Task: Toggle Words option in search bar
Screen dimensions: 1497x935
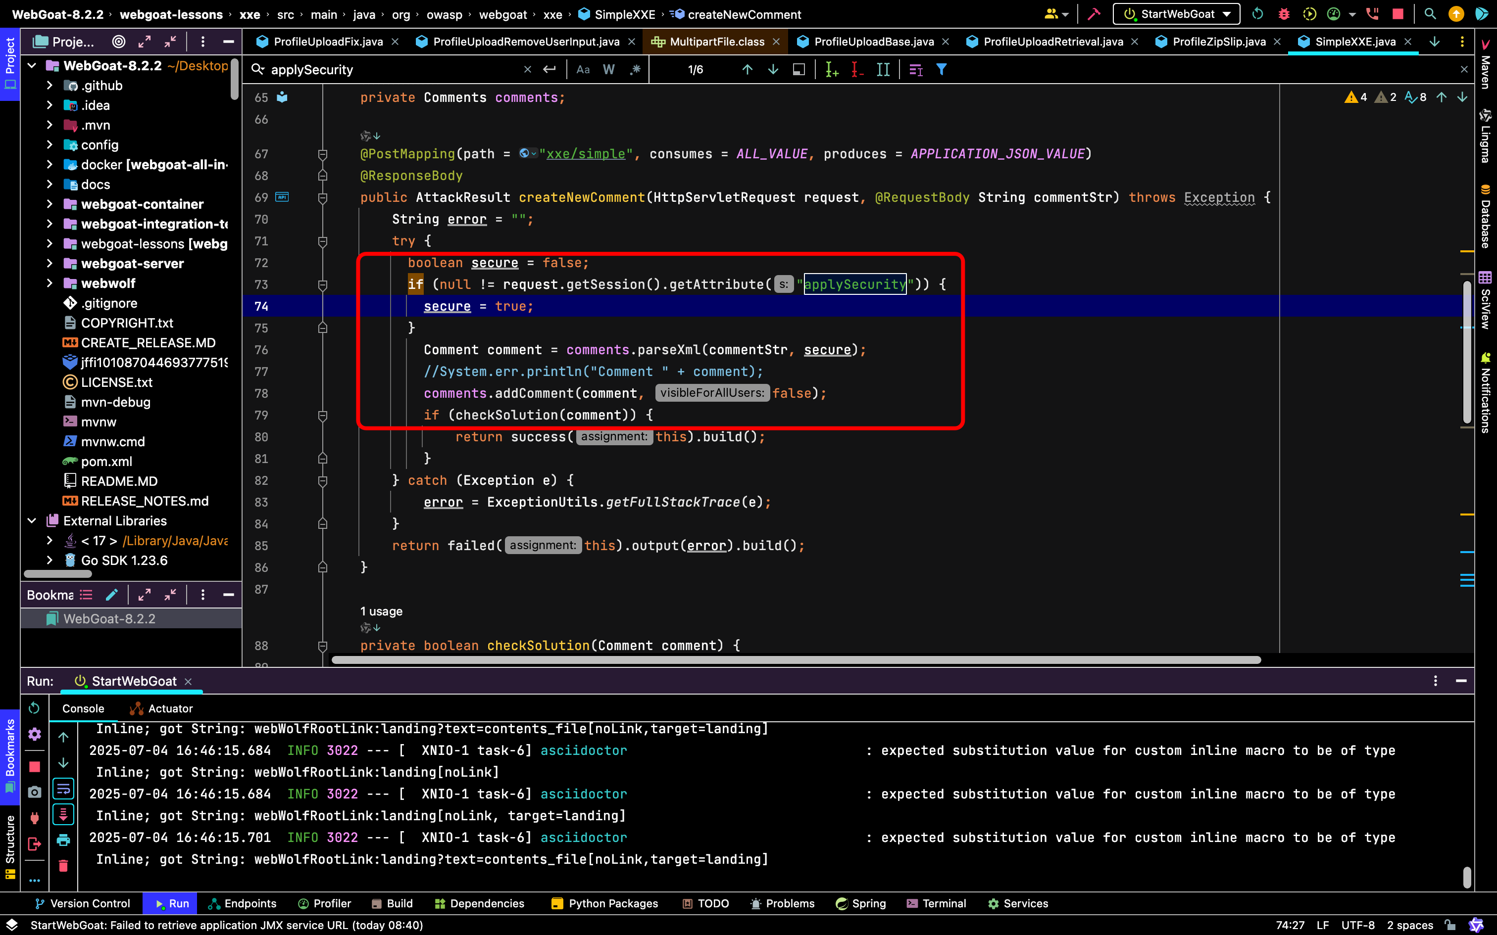Action: (x=609, y=70)
